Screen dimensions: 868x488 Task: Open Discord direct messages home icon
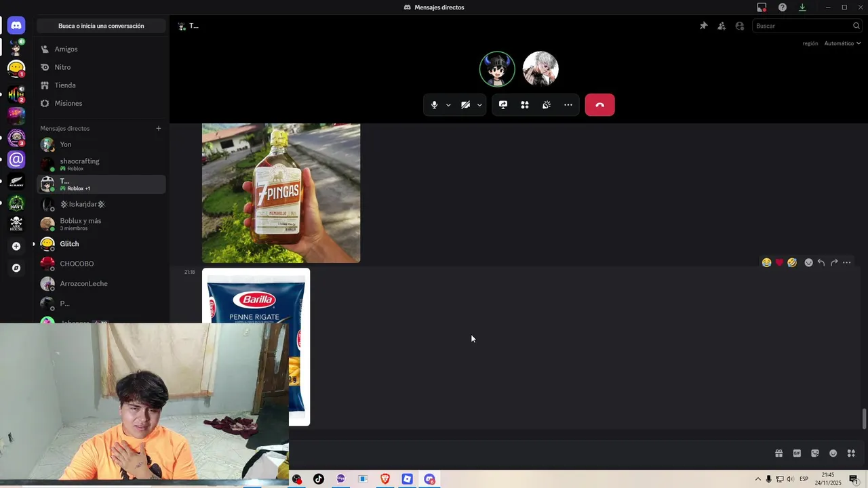(16, 26)
